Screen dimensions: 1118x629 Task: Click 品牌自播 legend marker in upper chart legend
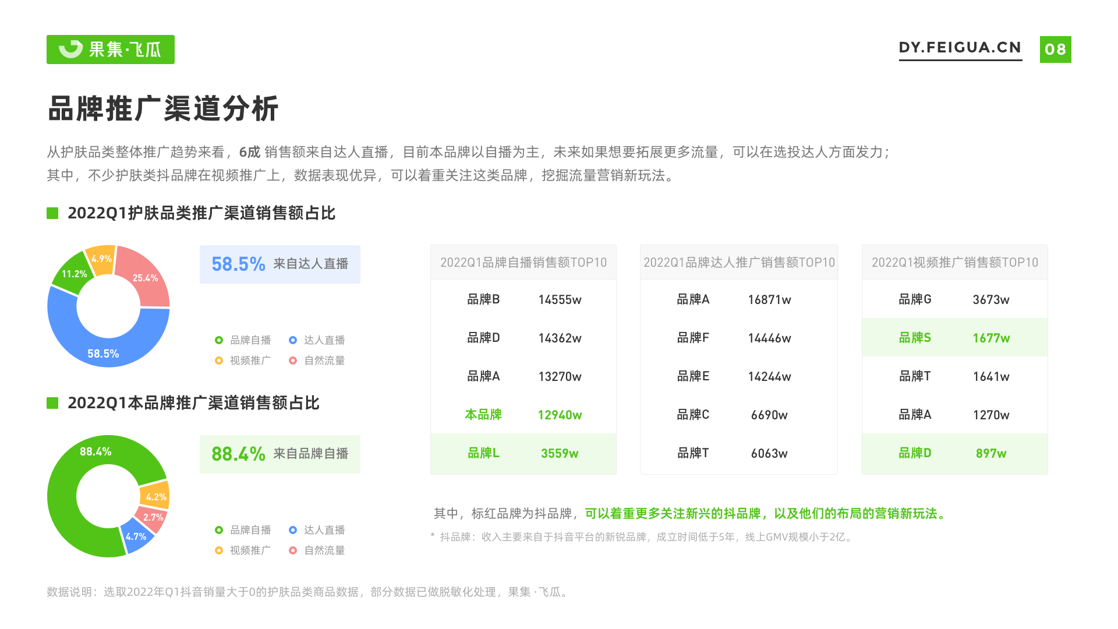[x=219, y=340]
